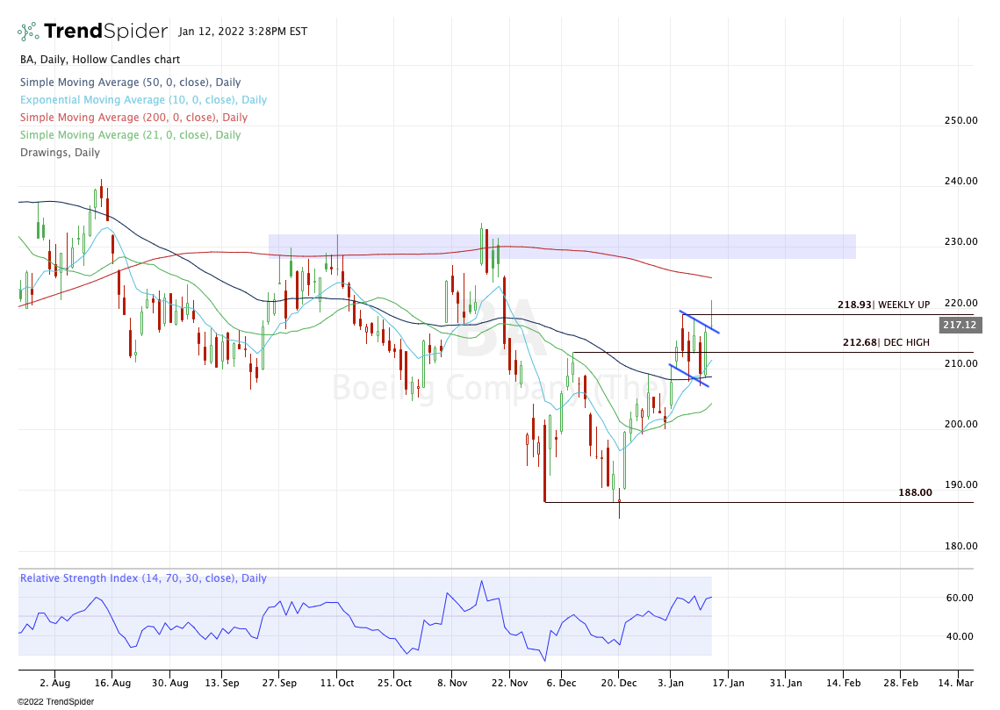Image resolution: width=1000 pixels, height=710 pixels.
Task: Select the 21-period Simple Moving Average legend
Action: click(130, 135)
